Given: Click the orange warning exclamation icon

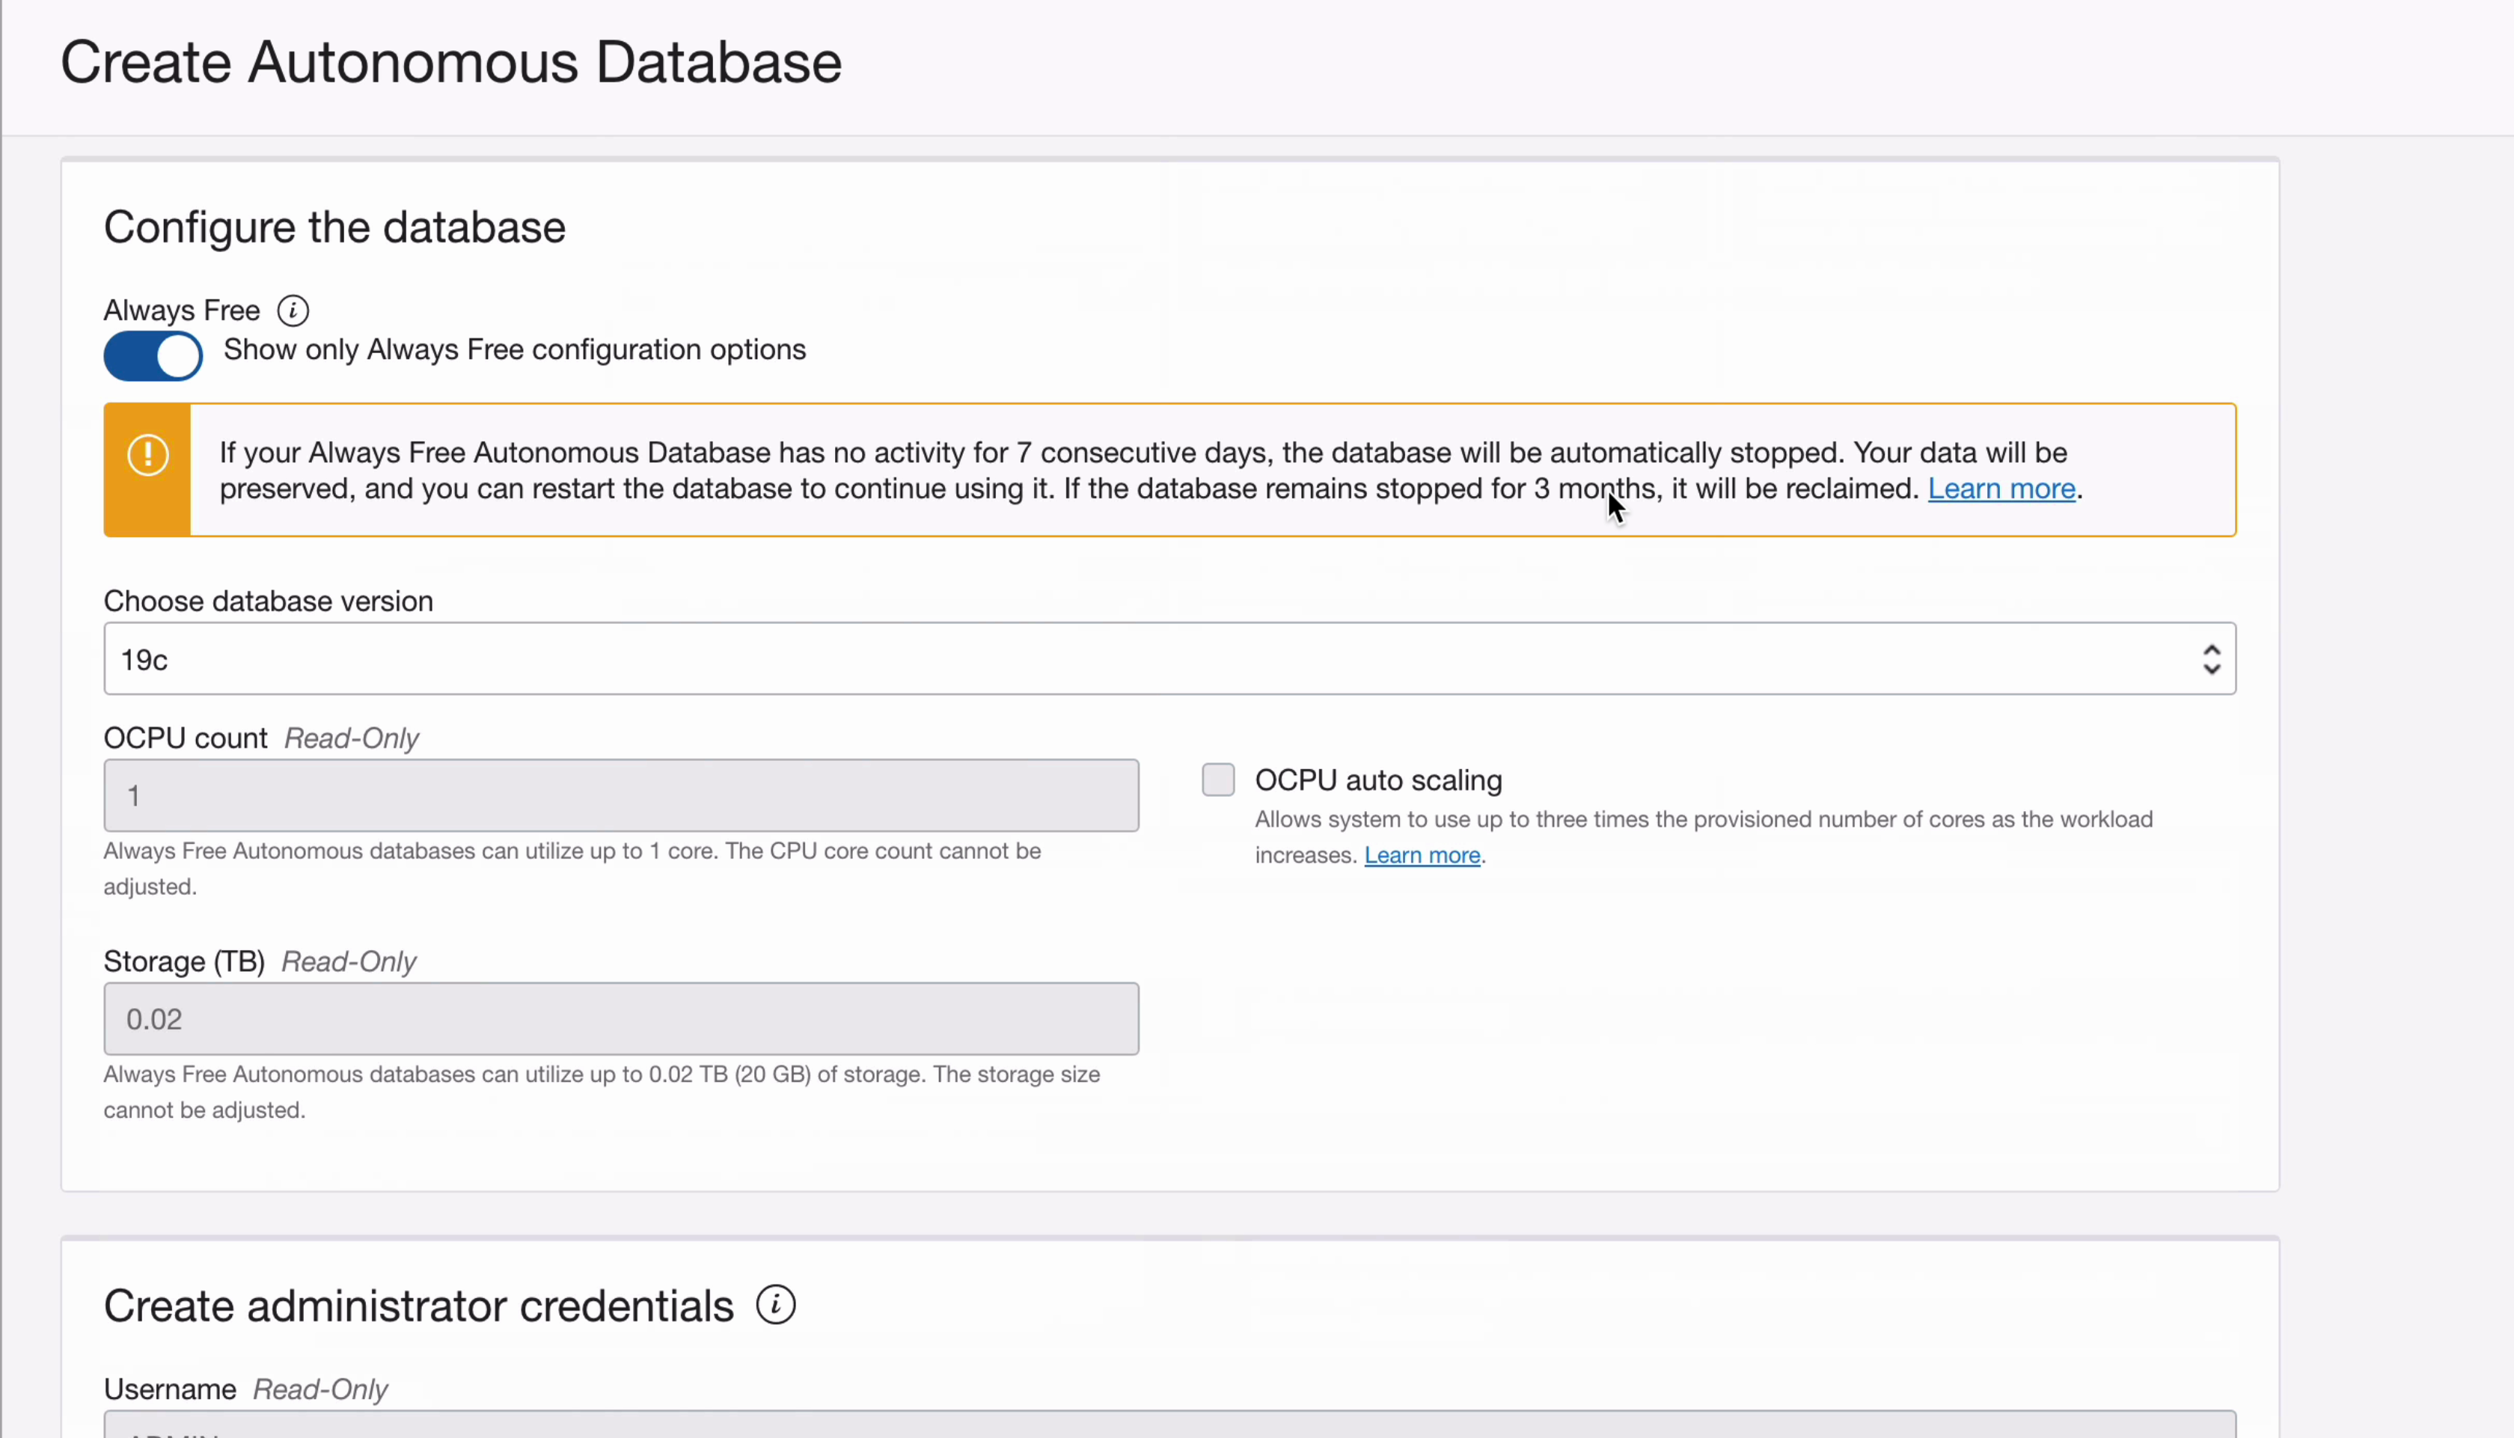Looking at the screenshot, I should coord(148,456).
